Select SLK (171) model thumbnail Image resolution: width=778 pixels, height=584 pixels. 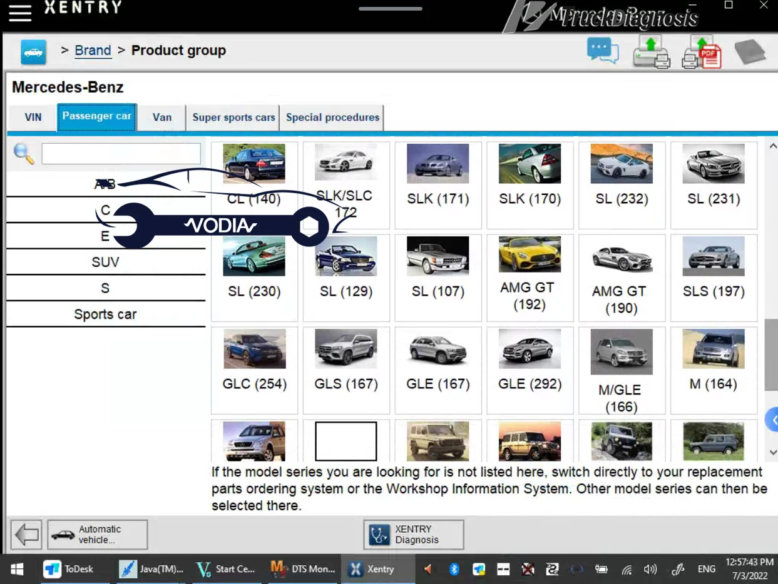click(438, 185)
